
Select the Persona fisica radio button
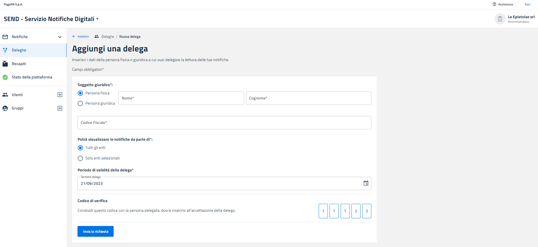(x=80, y=93)
